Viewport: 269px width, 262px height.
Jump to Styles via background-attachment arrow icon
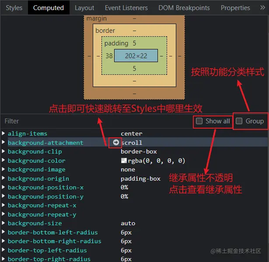pos(116,142)
